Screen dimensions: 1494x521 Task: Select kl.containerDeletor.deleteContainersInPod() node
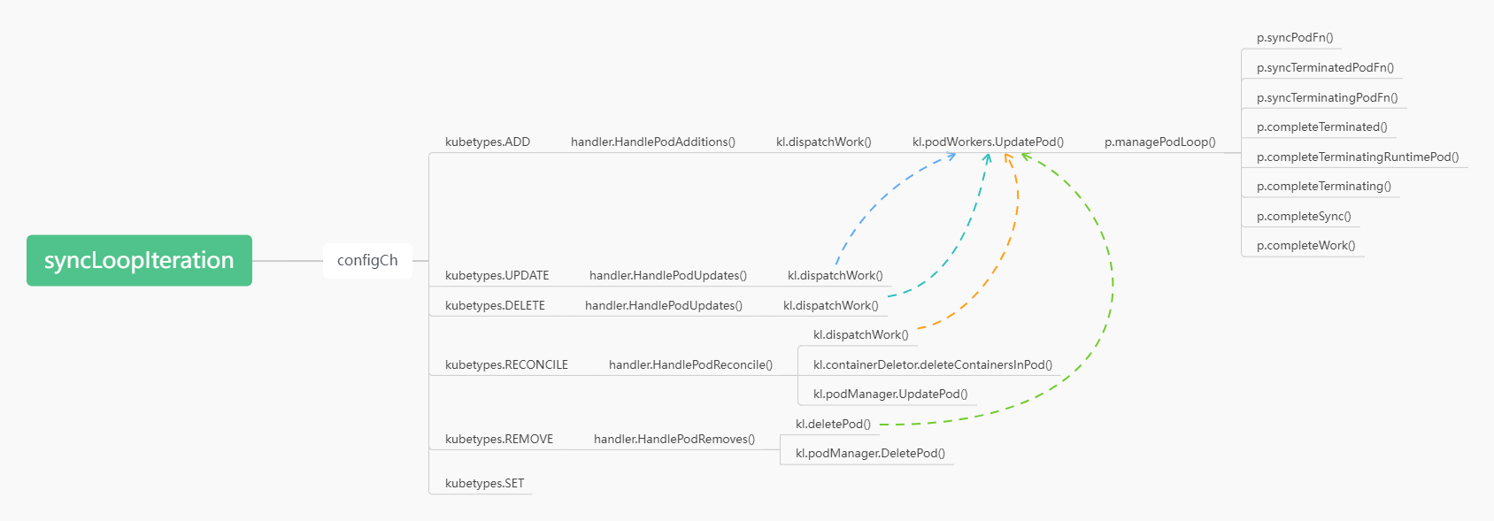[933, 364]
